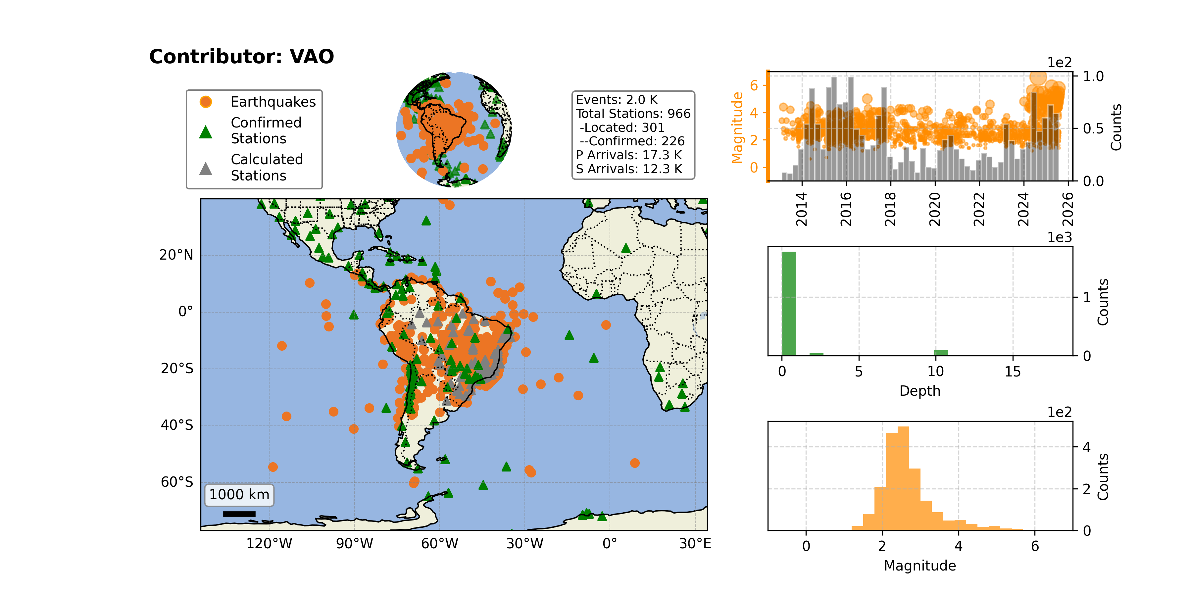The image size is (1192, 596).
Task: Click the tallest orange magnitude histogram bar
Action: click(x=903, y=478)
